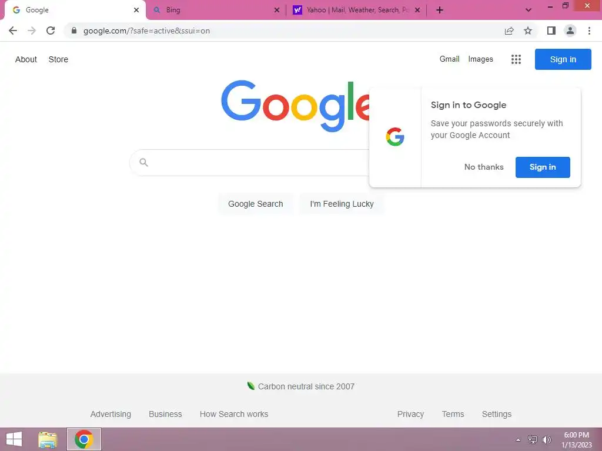Go back with the browser back arrow
The width and height of the screenshot is (602, 451).
13,31
